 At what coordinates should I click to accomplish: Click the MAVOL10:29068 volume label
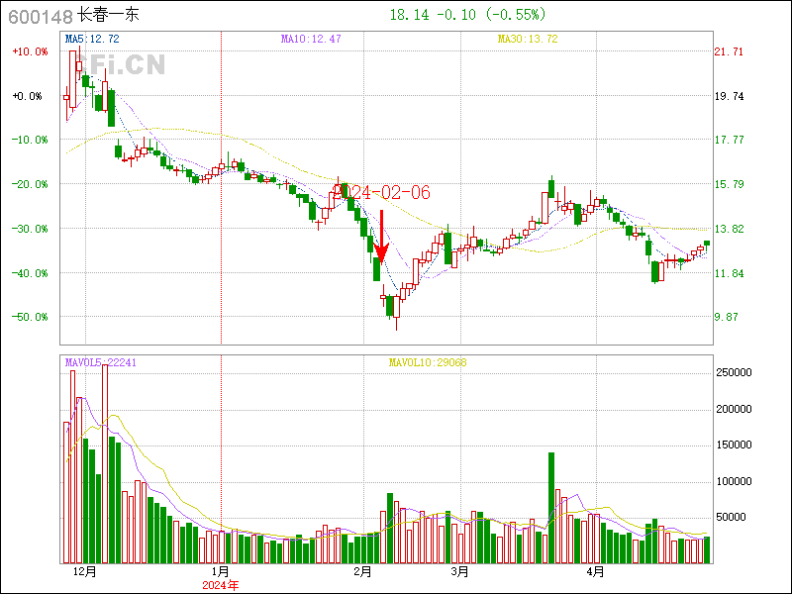[427, 363]
